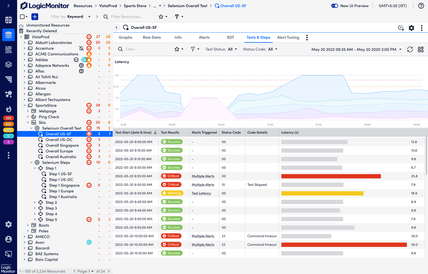Expand the Step 2 node
Image resolution: width=428 pixels, height=274 pixels.
tap(35, 202)
